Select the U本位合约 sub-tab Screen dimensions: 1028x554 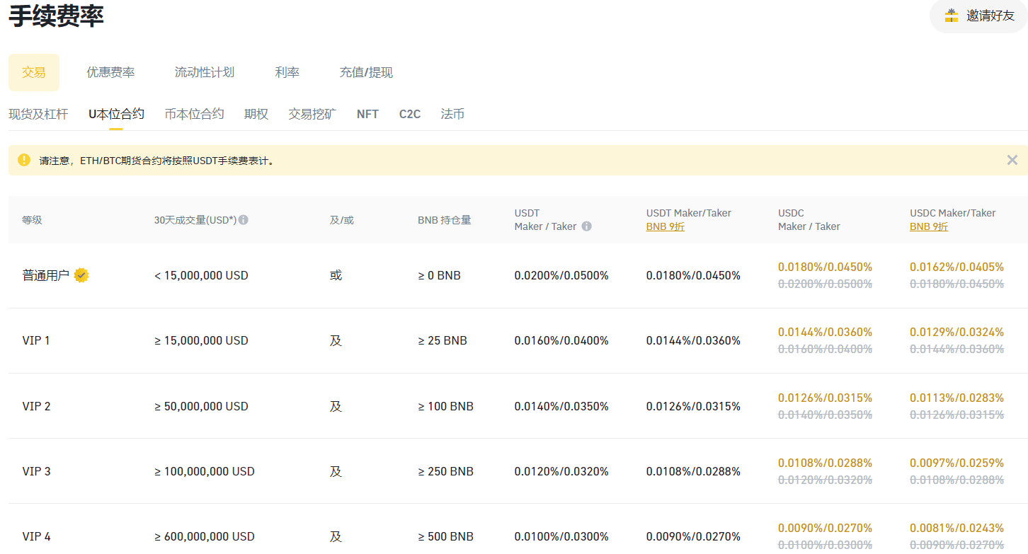click(116, 114)
